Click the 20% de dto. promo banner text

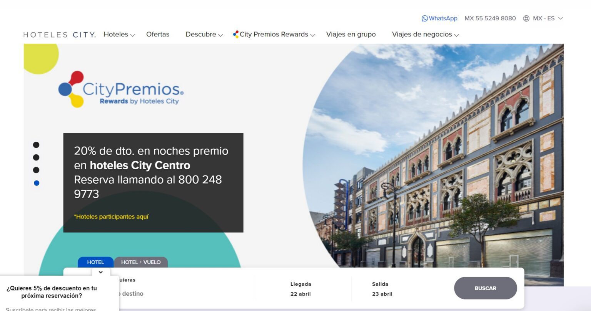pos(151,172)
